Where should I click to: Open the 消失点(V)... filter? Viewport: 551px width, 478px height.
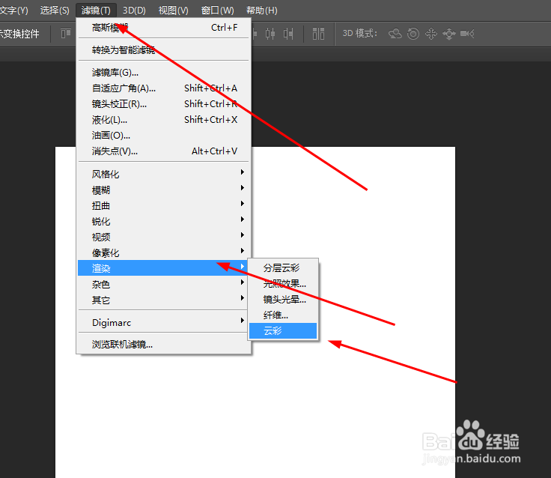coord(163,151)
